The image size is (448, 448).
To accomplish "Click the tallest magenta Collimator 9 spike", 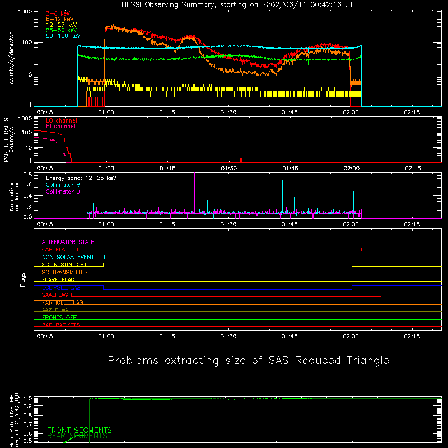I will (x=194, y=192).
